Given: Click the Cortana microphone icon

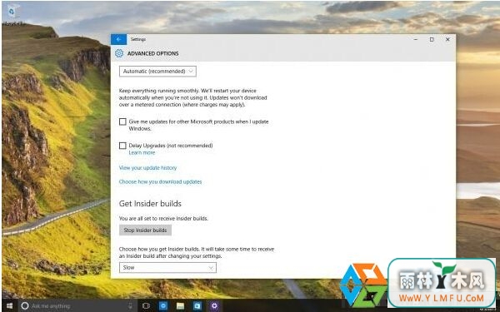Looking at the screenshot, I should pyautogui.click(x=130, y=306).
